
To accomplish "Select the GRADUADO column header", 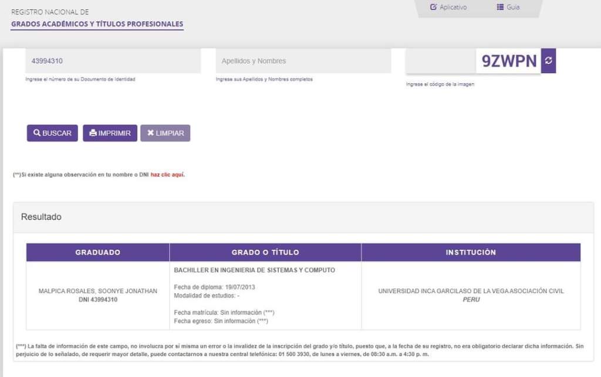I will coord(97,252).
